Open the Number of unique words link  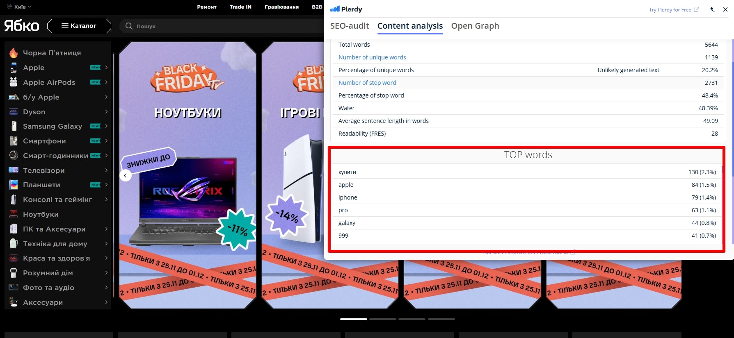pyautogui.click(x=372, y=57)
